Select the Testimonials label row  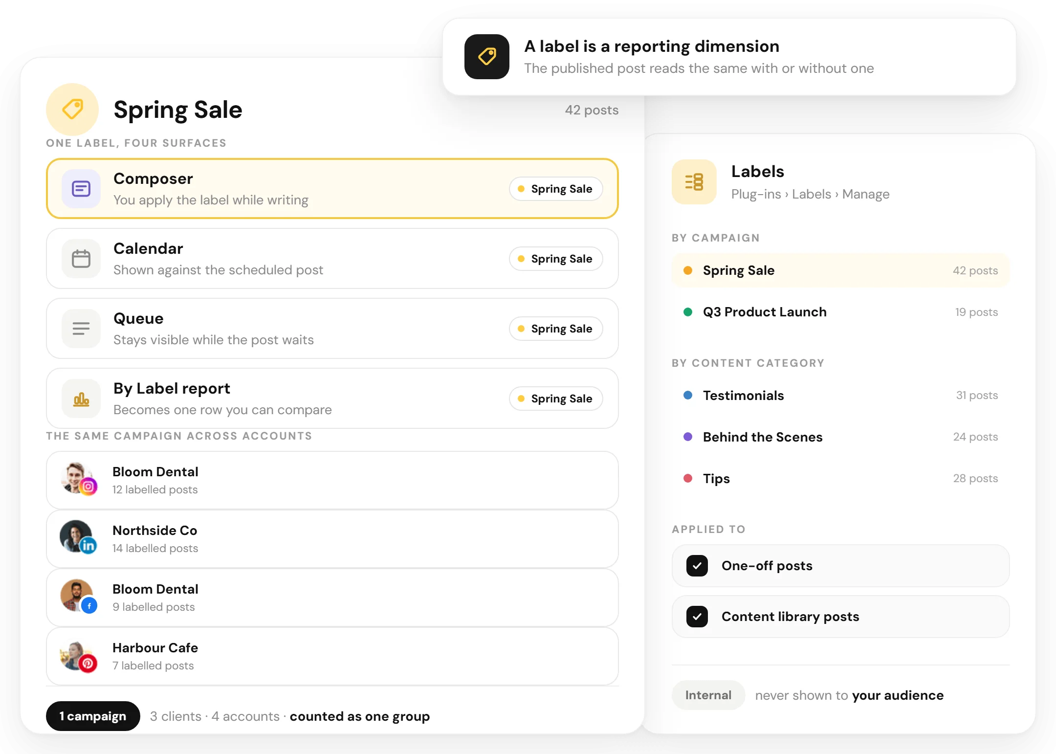(840, 395)
